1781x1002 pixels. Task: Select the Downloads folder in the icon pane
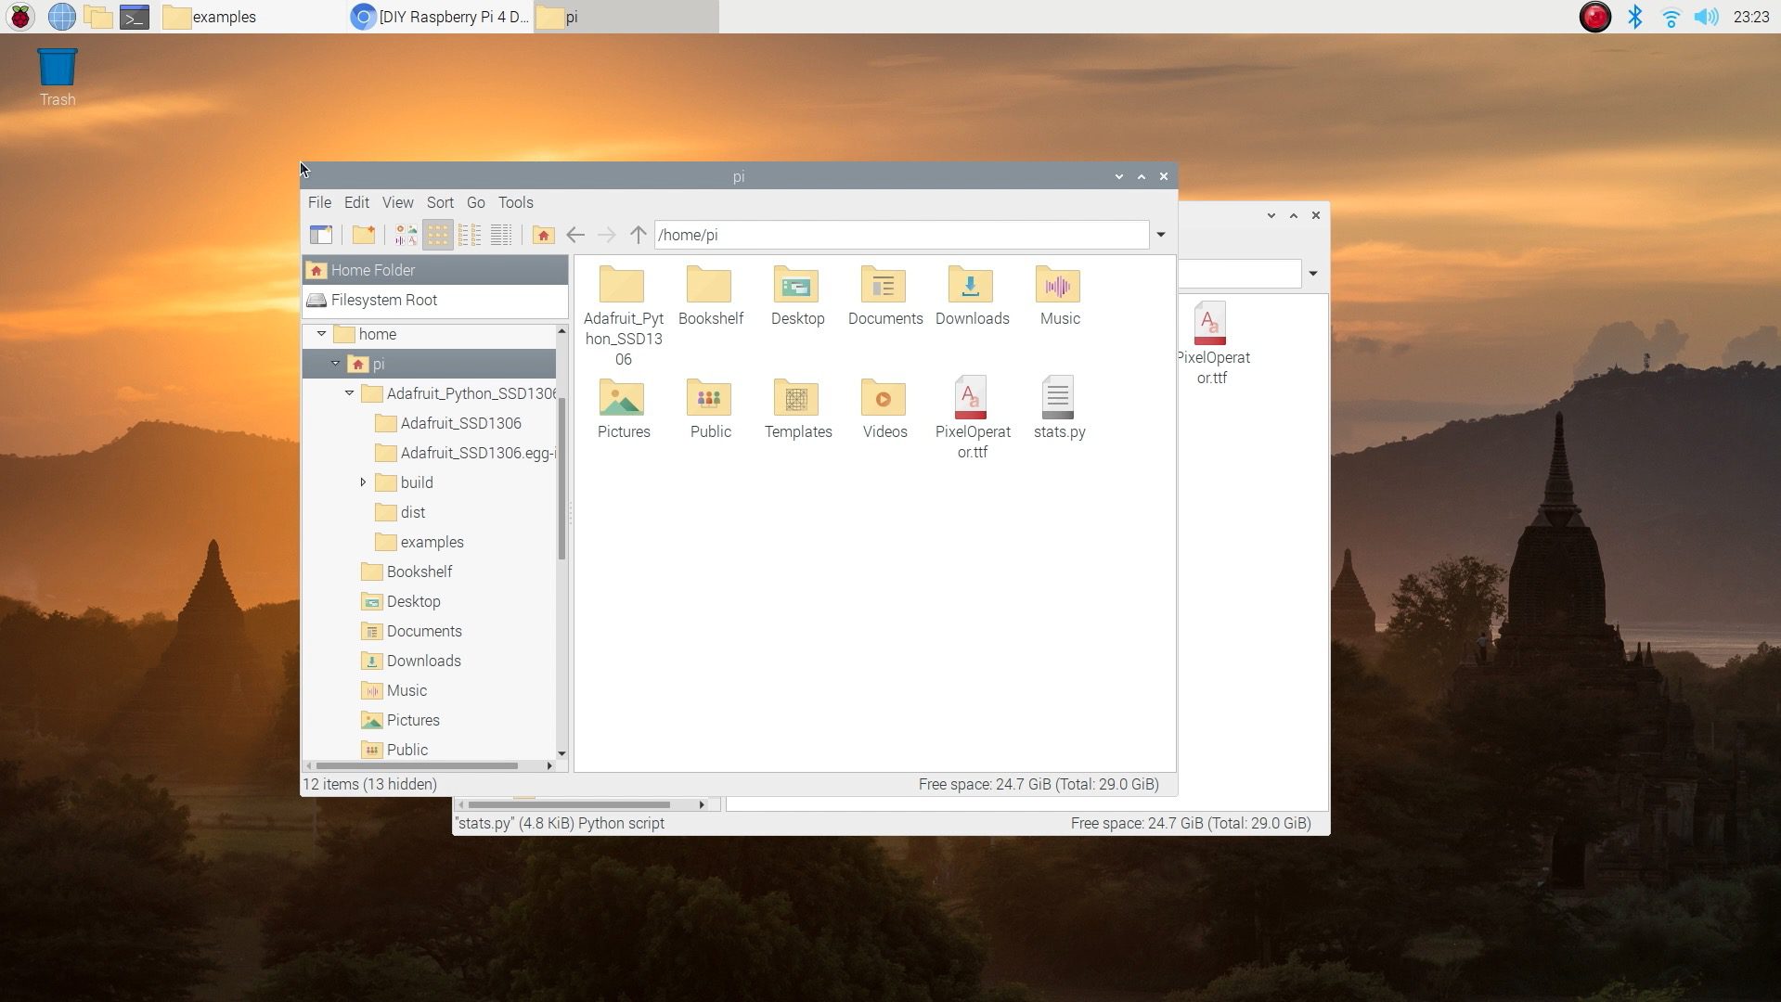tap(971, 287)
